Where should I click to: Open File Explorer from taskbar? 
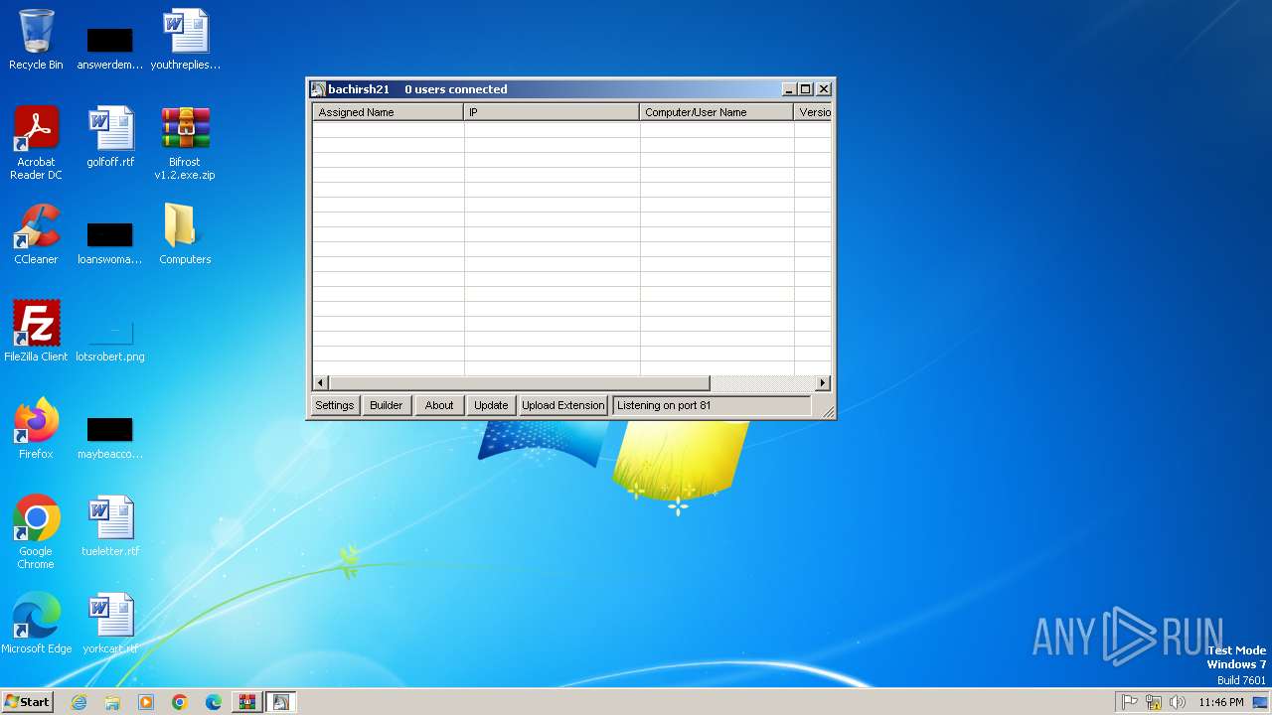(x=112, y=702)
